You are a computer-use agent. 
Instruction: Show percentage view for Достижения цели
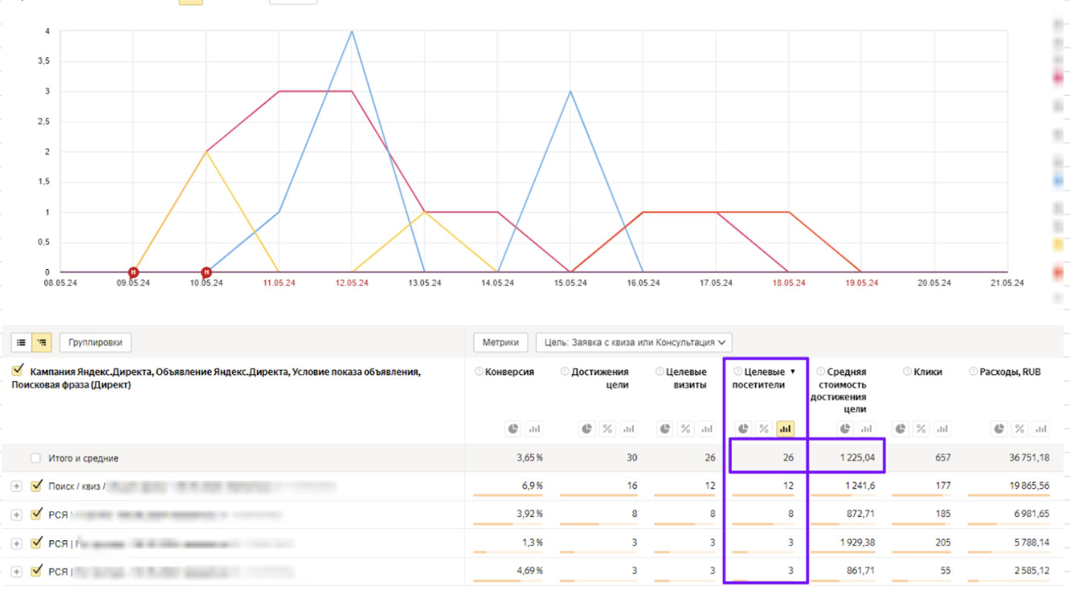607,429
